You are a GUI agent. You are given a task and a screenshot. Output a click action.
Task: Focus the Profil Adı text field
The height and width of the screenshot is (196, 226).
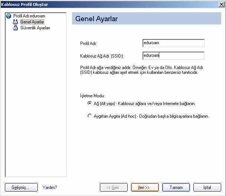pyautogui.click(x=174, y=43)
